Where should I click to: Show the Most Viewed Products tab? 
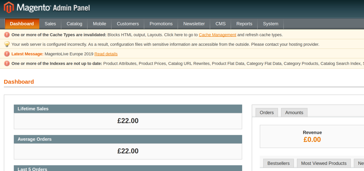pyautogui.click(x=324, y=163)
